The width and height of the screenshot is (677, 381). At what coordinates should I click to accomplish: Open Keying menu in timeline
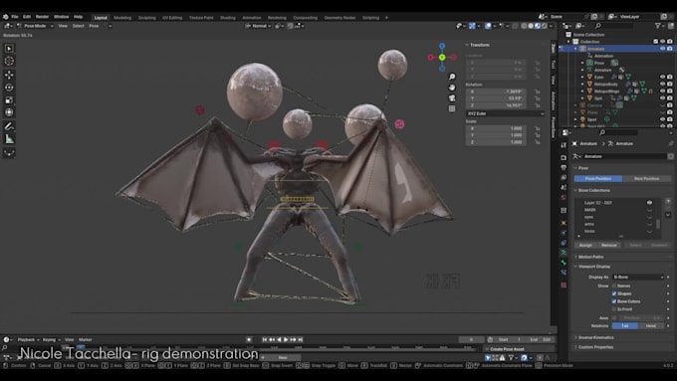click(x=50, y=340)
